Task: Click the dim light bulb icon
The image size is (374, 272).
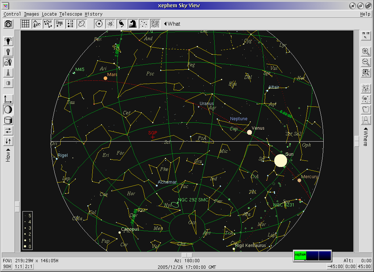Action: 8,51
